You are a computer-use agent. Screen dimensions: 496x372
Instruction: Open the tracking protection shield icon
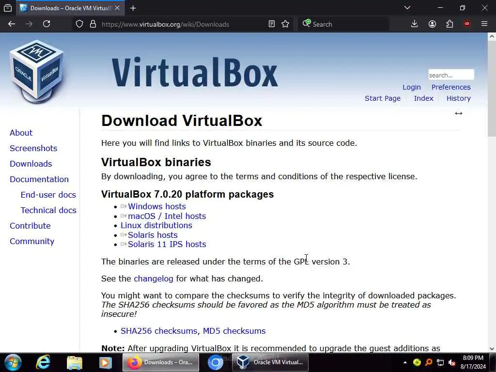pos(79,24)
